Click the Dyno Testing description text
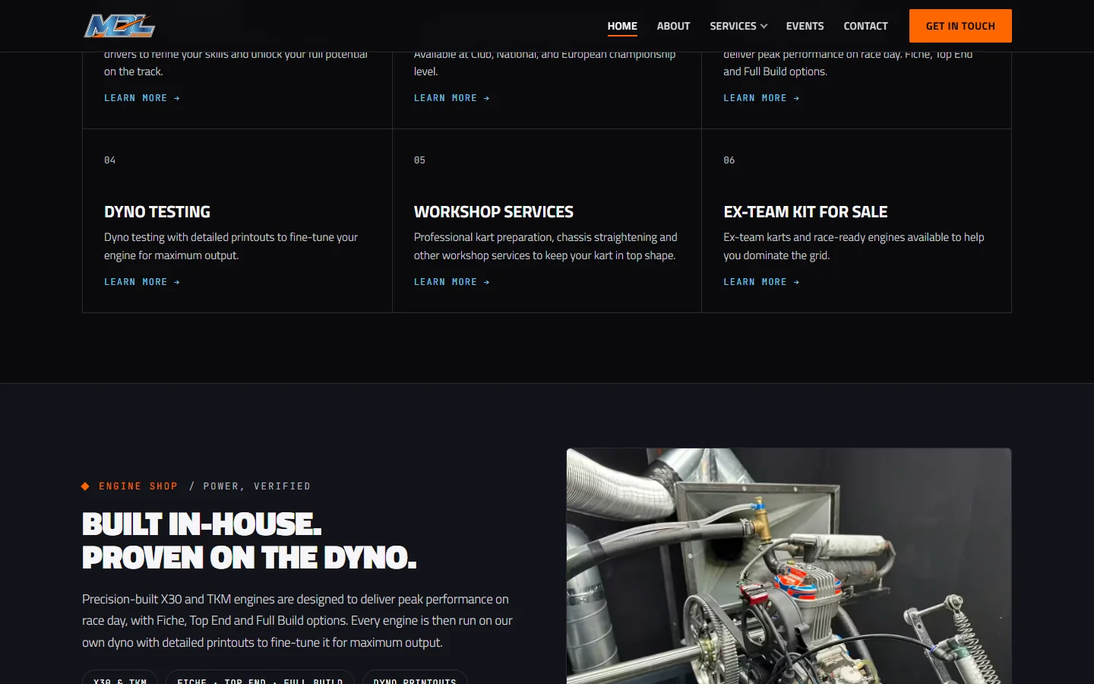1094x684 pixels. [231, 246]
